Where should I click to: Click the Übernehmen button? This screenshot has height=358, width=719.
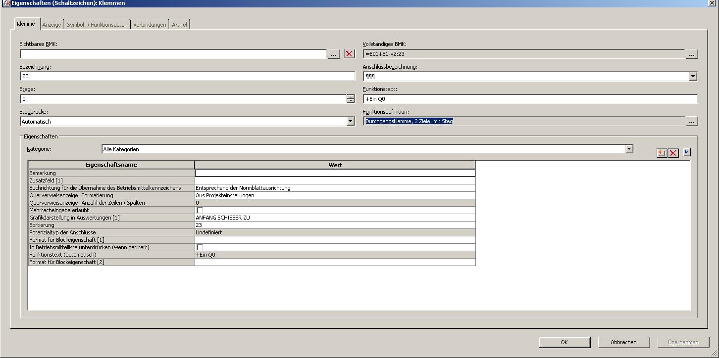point(683,342)
